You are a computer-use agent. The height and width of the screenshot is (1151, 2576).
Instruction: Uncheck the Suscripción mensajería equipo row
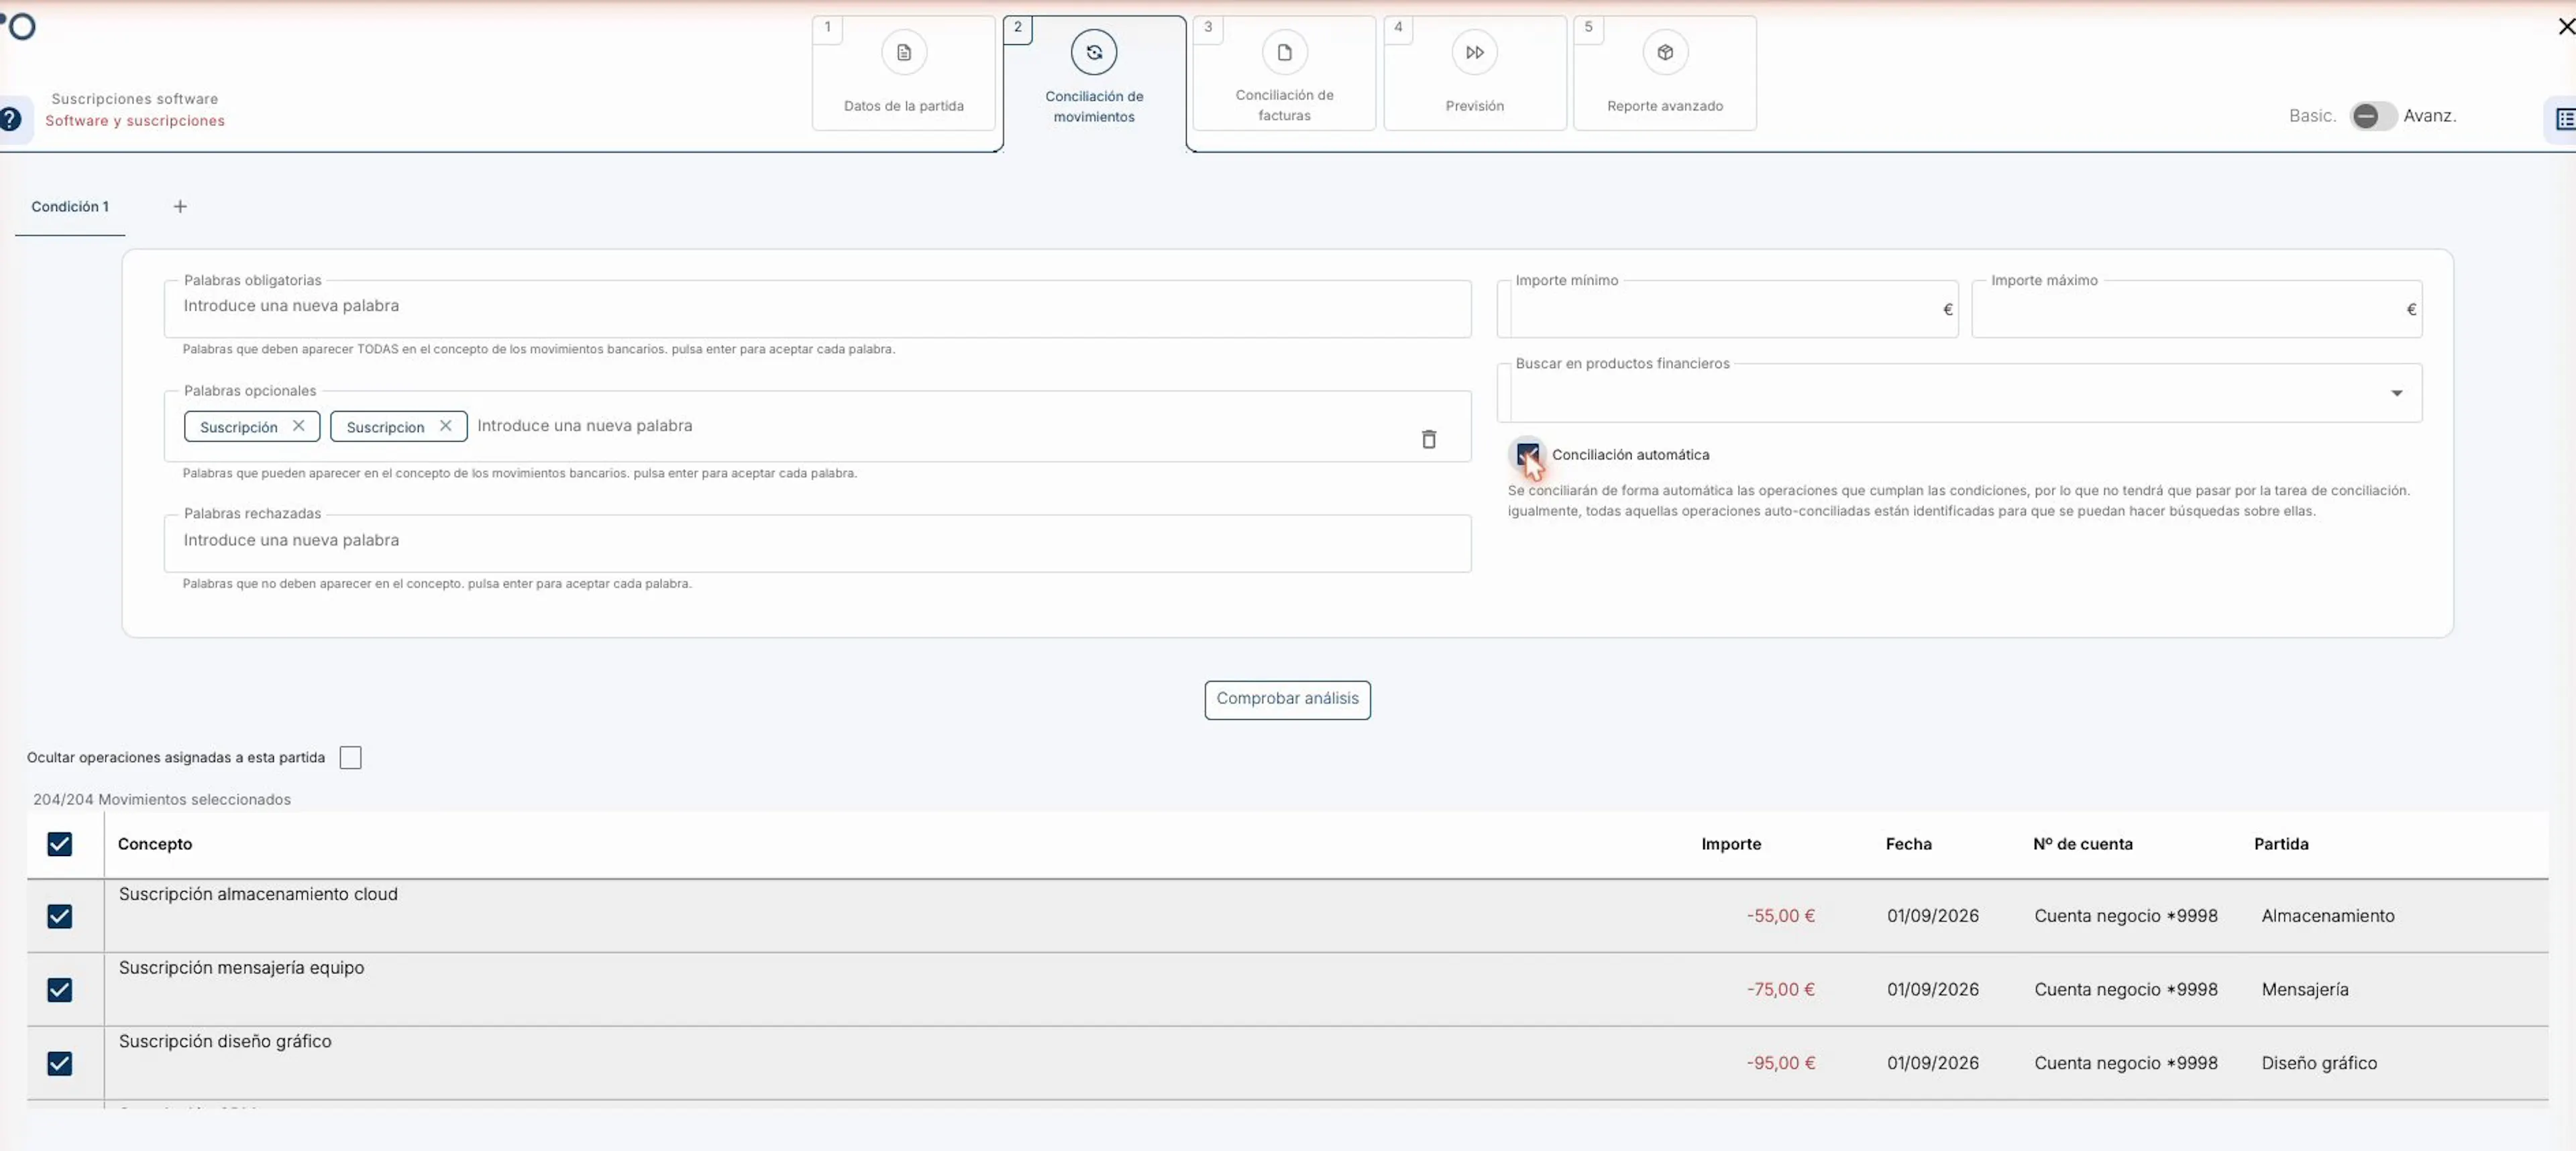click(x=60, y=989)
